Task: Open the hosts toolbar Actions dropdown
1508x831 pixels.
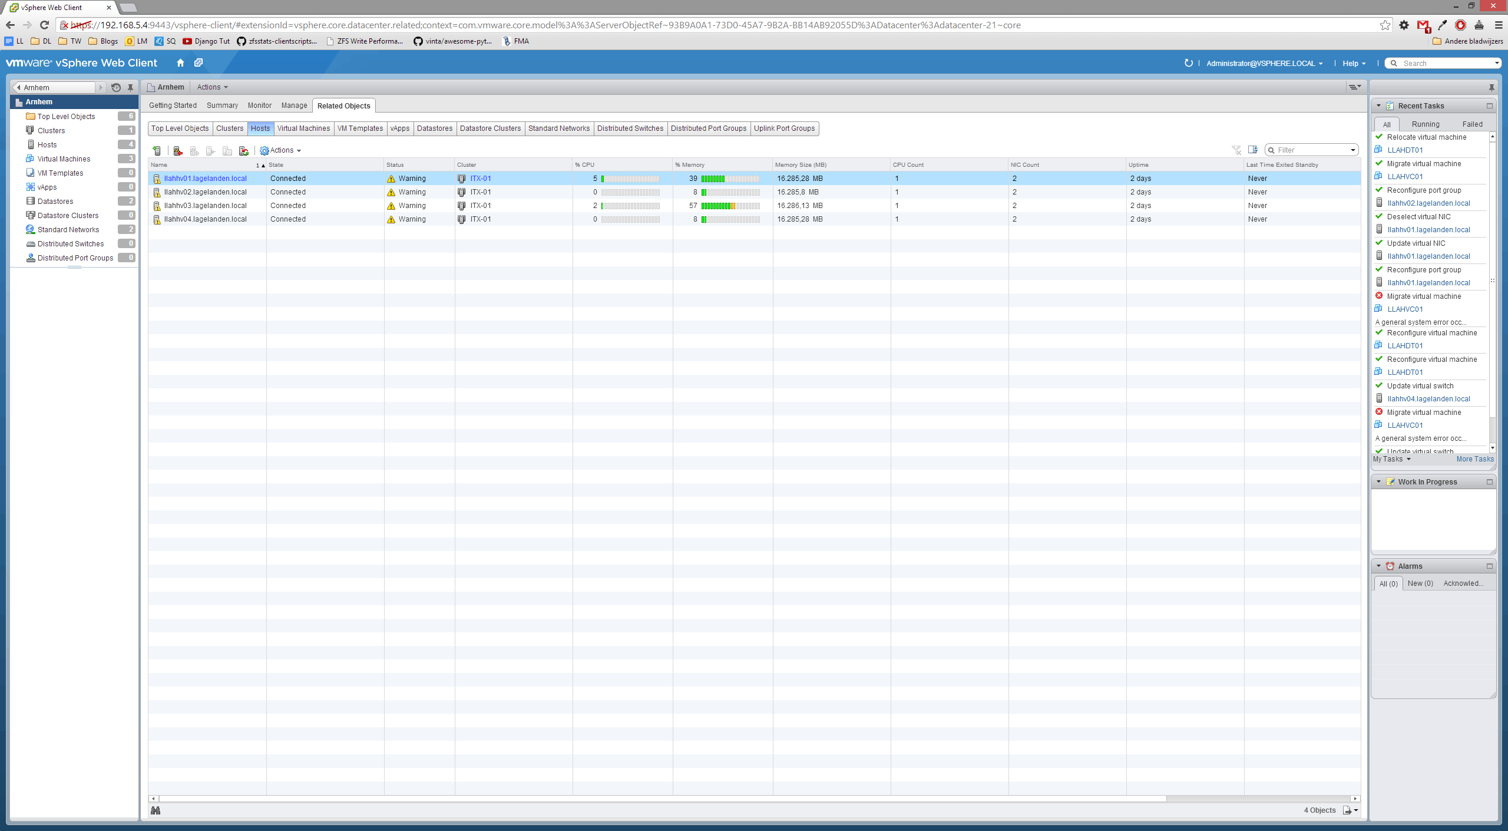Action: click(x=281, y=151)
